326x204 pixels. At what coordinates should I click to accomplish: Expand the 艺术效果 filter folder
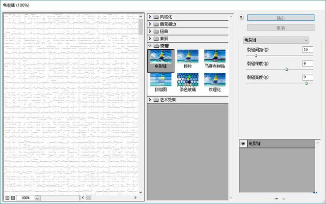click(150, 100)
